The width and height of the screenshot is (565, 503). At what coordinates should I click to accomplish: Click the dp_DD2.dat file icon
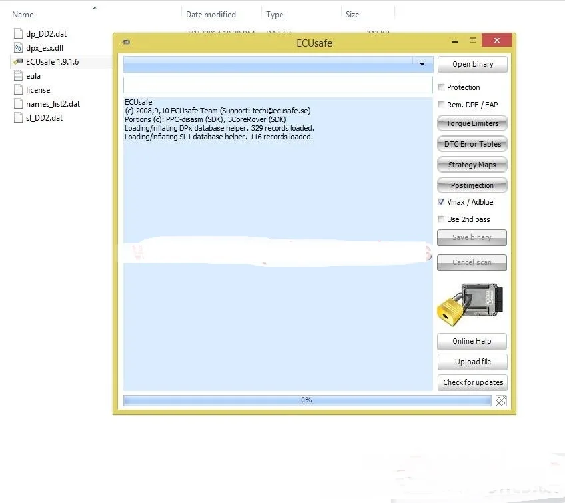[18, 33]
